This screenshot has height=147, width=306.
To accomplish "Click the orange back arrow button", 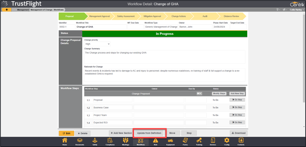I will [x=6, y=10].
